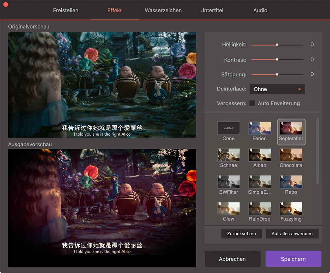The width and height of the screenshot is (330, 273).
Task: Open the Untertitel tab
Action: [212, 10]
